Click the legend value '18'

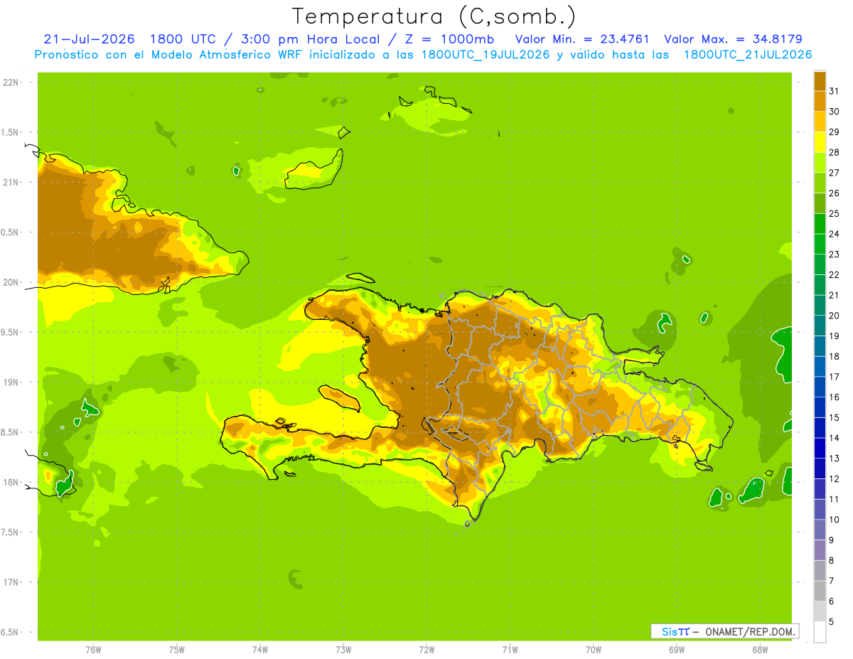[835, 356]
